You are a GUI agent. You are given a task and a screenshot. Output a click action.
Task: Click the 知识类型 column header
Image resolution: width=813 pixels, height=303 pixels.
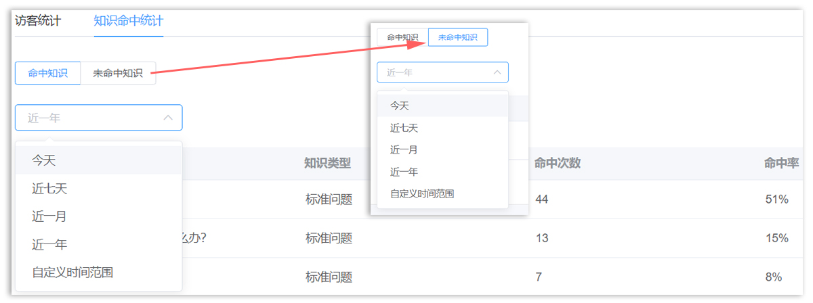[x=328, y=163]
